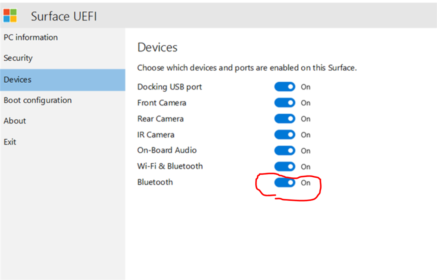Click the On-Board Audio label
The height and width of the screenshot is (280, 437).
pos(167,150)
